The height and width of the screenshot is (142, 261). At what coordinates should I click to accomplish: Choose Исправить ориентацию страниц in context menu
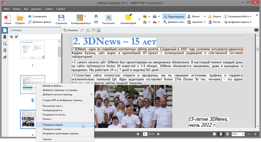[65, 133]
